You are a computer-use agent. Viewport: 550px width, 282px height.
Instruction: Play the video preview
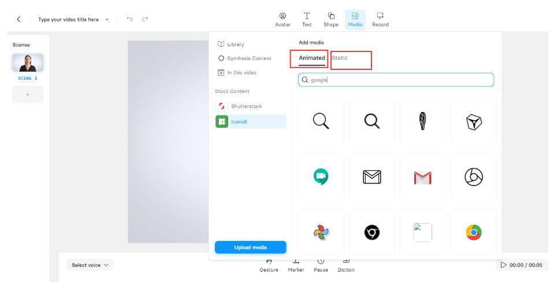click(x=503, y=265)
